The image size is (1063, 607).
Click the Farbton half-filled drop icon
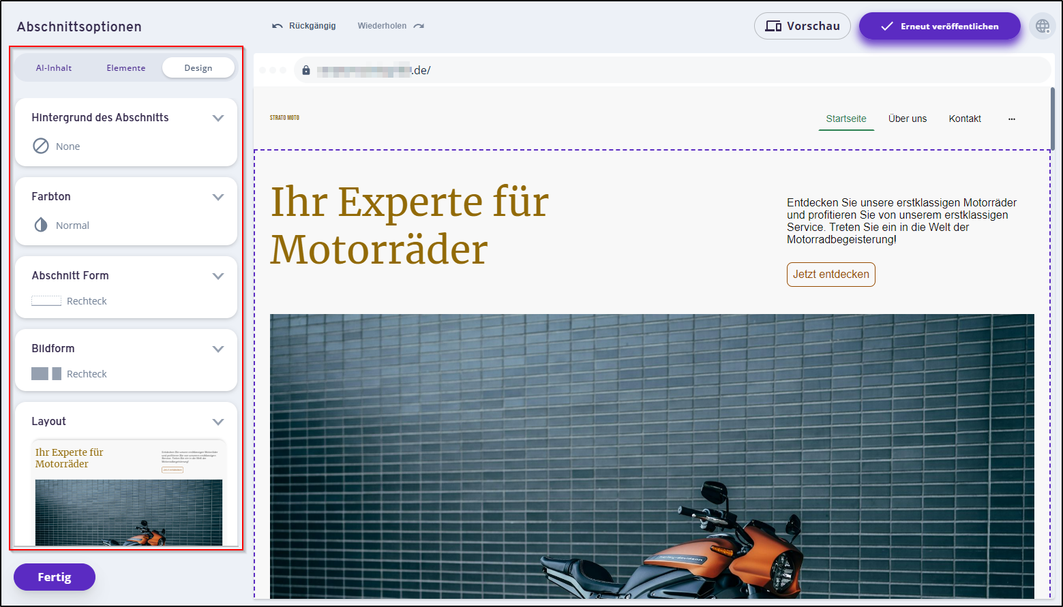point(41,225)
